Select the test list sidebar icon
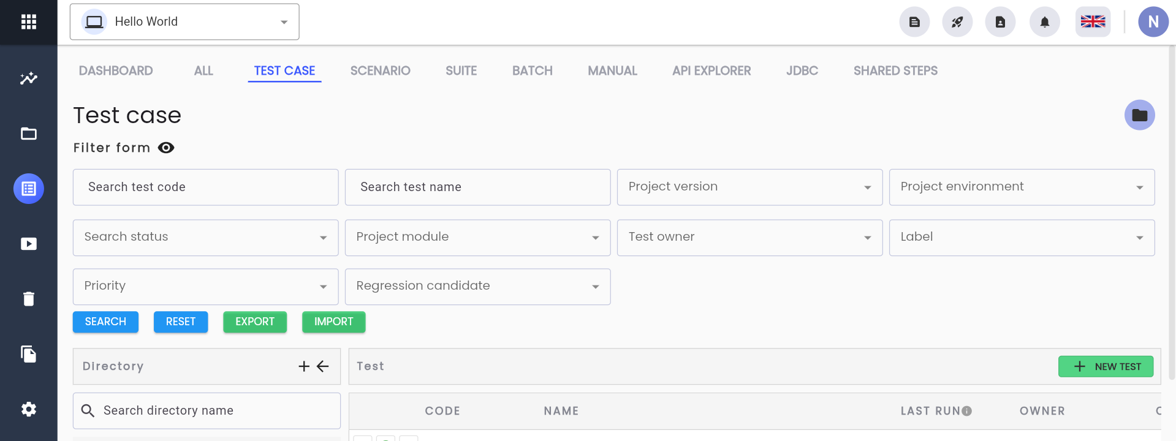The height and width of the screenshot is (441, 1176). click(x=29, y=189)
